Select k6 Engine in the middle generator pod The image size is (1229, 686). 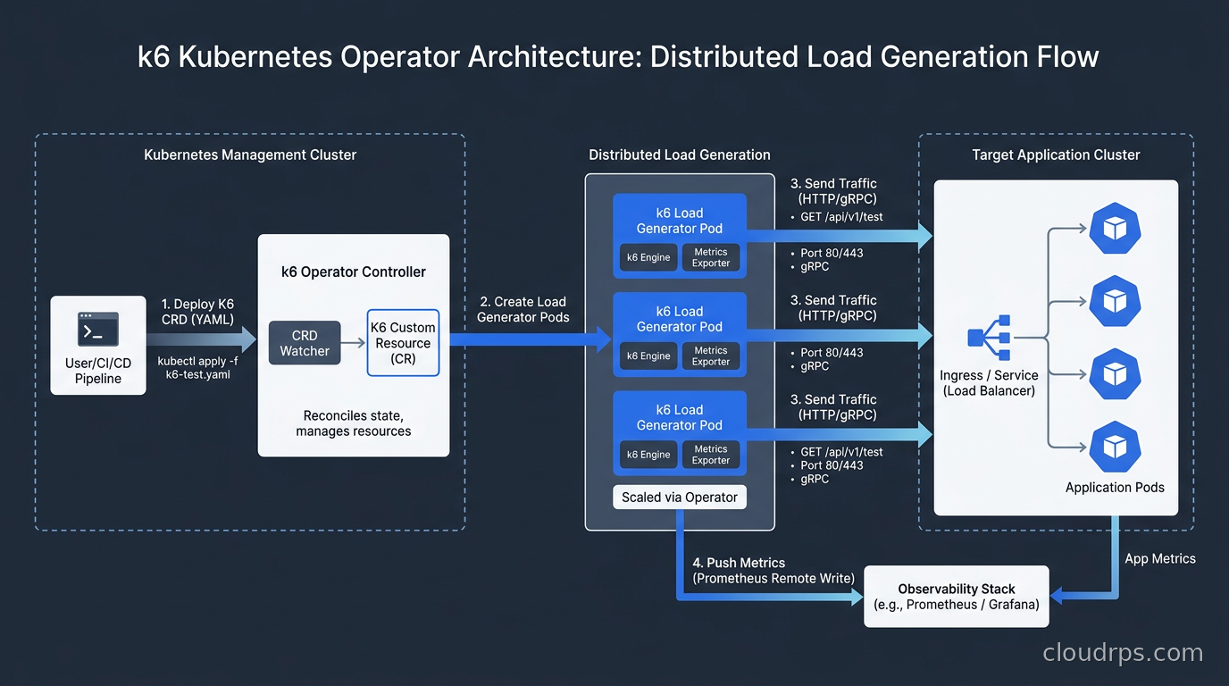pyautogui.click(x=648, y=356)
